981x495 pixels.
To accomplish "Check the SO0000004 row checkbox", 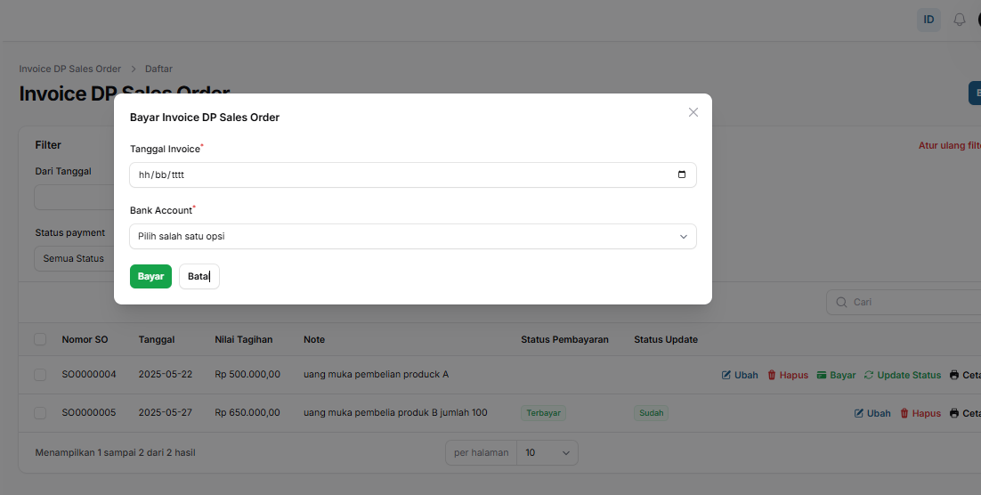I will 40,375.
